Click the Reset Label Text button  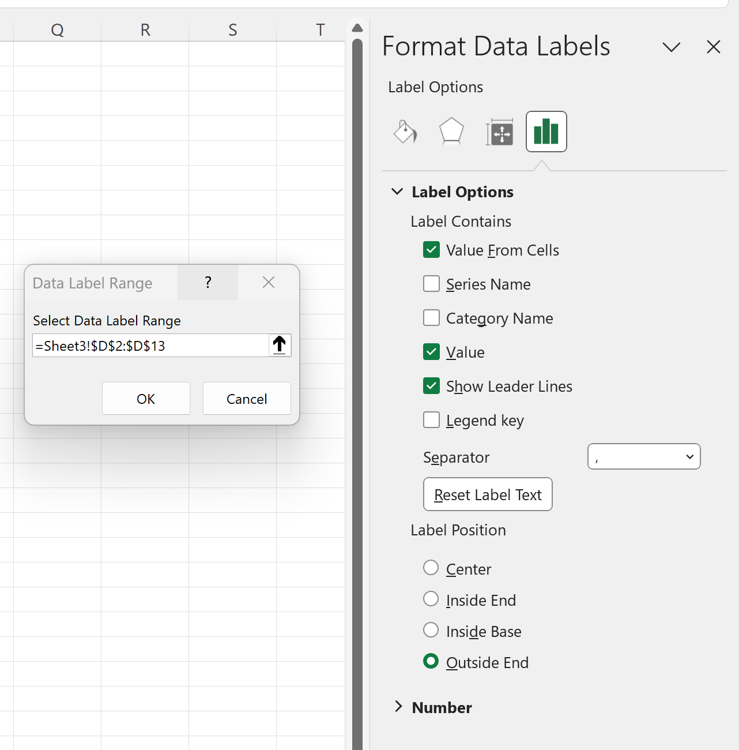tap(487, 494)
